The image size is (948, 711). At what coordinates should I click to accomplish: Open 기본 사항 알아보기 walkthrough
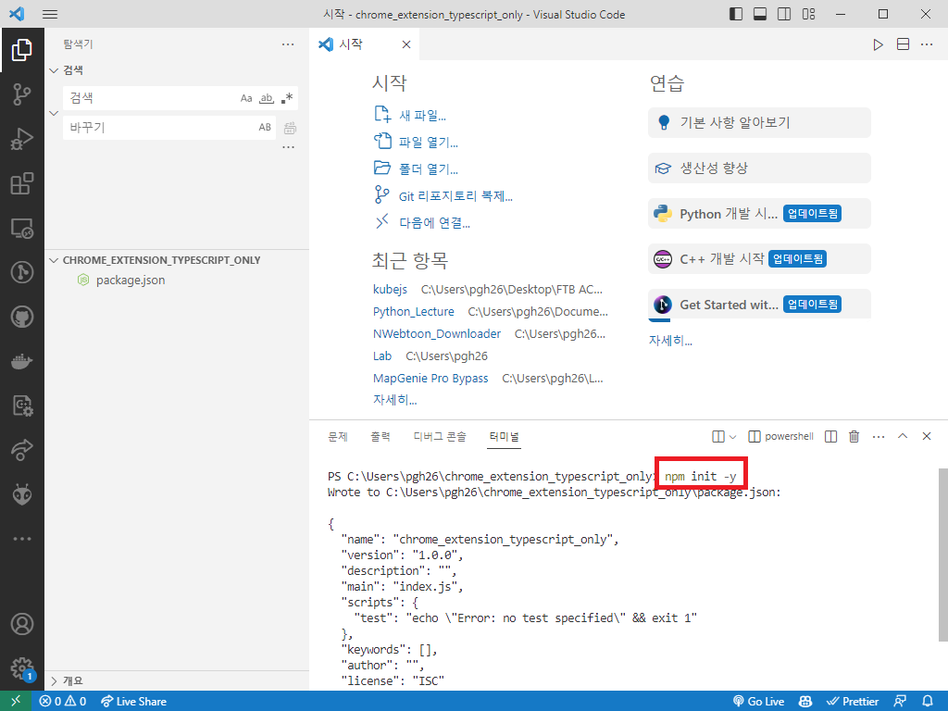[759, 123]
